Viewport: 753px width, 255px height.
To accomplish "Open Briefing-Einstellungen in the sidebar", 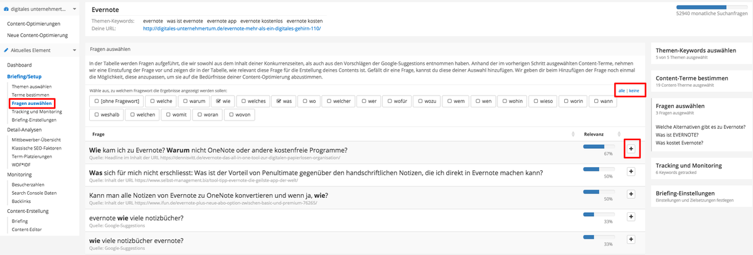I will [x=33, y=119].
